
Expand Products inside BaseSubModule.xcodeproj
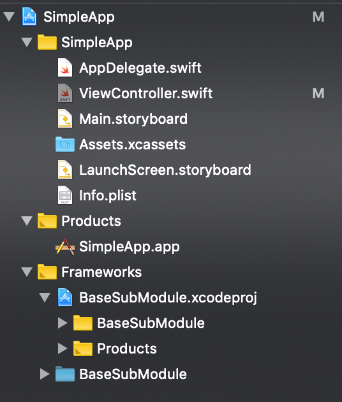[63, 348]
